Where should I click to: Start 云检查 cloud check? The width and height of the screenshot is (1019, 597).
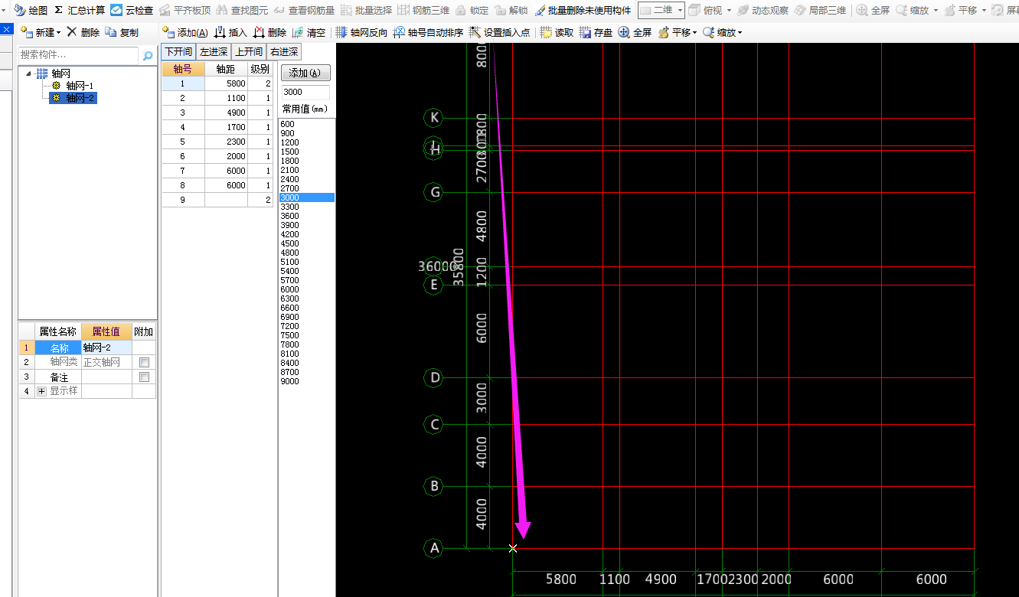coord(132,11)
